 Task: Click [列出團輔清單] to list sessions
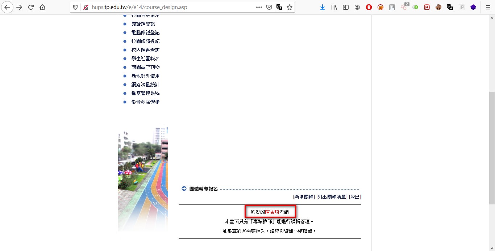[332, 197]
